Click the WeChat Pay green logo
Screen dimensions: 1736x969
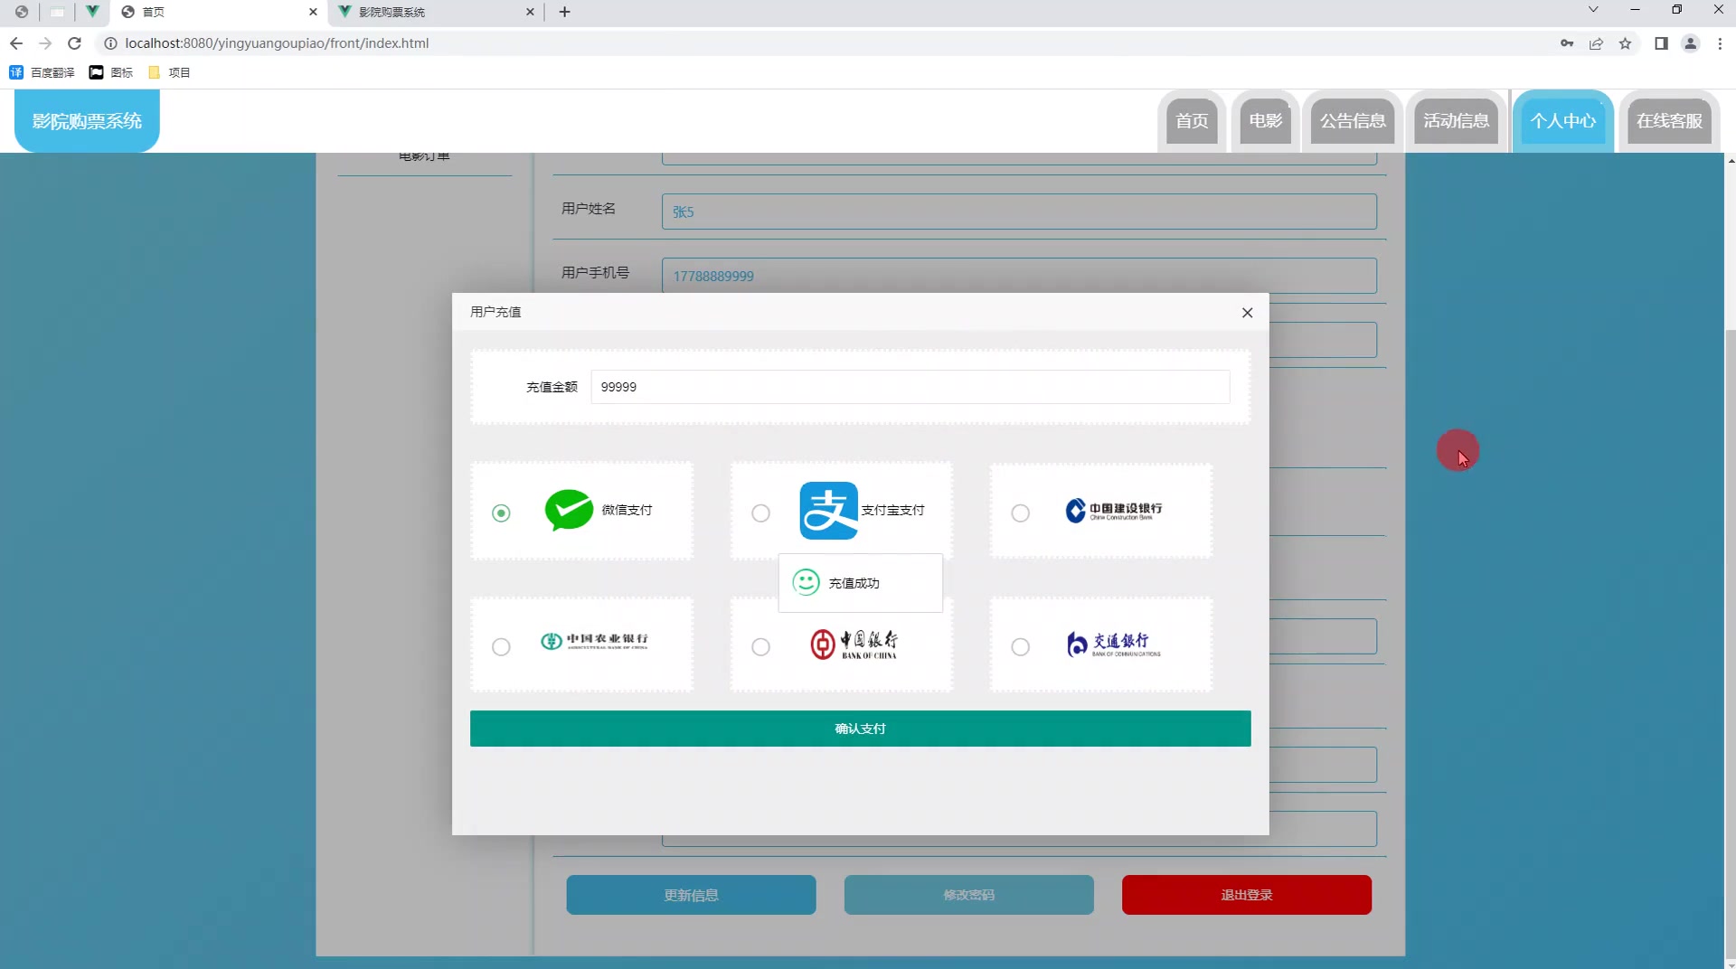[569, 510]
